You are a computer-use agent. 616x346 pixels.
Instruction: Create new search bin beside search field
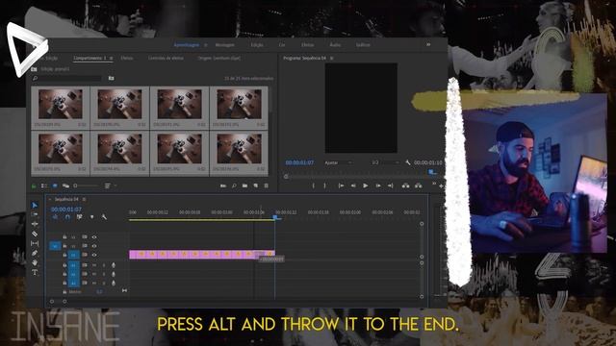click(112, 78)
